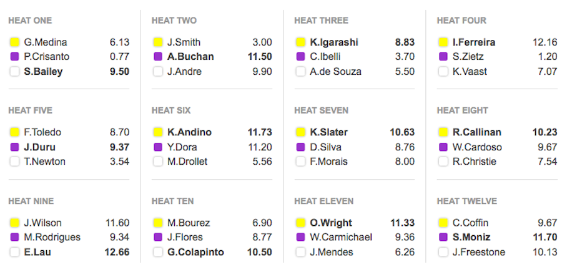This screenshot has height=267, width=562.
Task: Select S.Moniz in Heat Twelve
Action: click(471, 237)
